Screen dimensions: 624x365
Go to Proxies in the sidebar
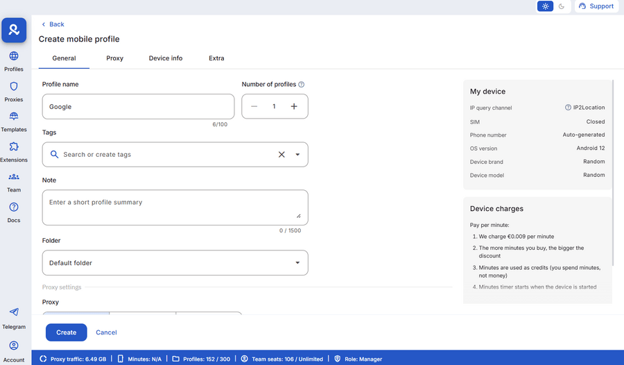[14, 87]
